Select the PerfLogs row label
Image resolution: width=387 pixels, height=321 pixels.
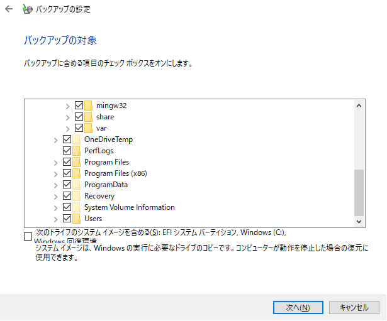[x=99, y=151]
